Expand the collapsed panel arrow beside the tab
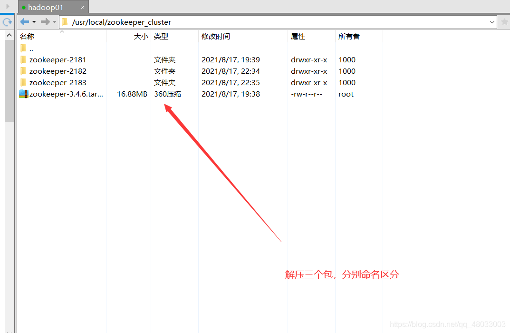Screen dimensions: 510x333 coord(8,6)
